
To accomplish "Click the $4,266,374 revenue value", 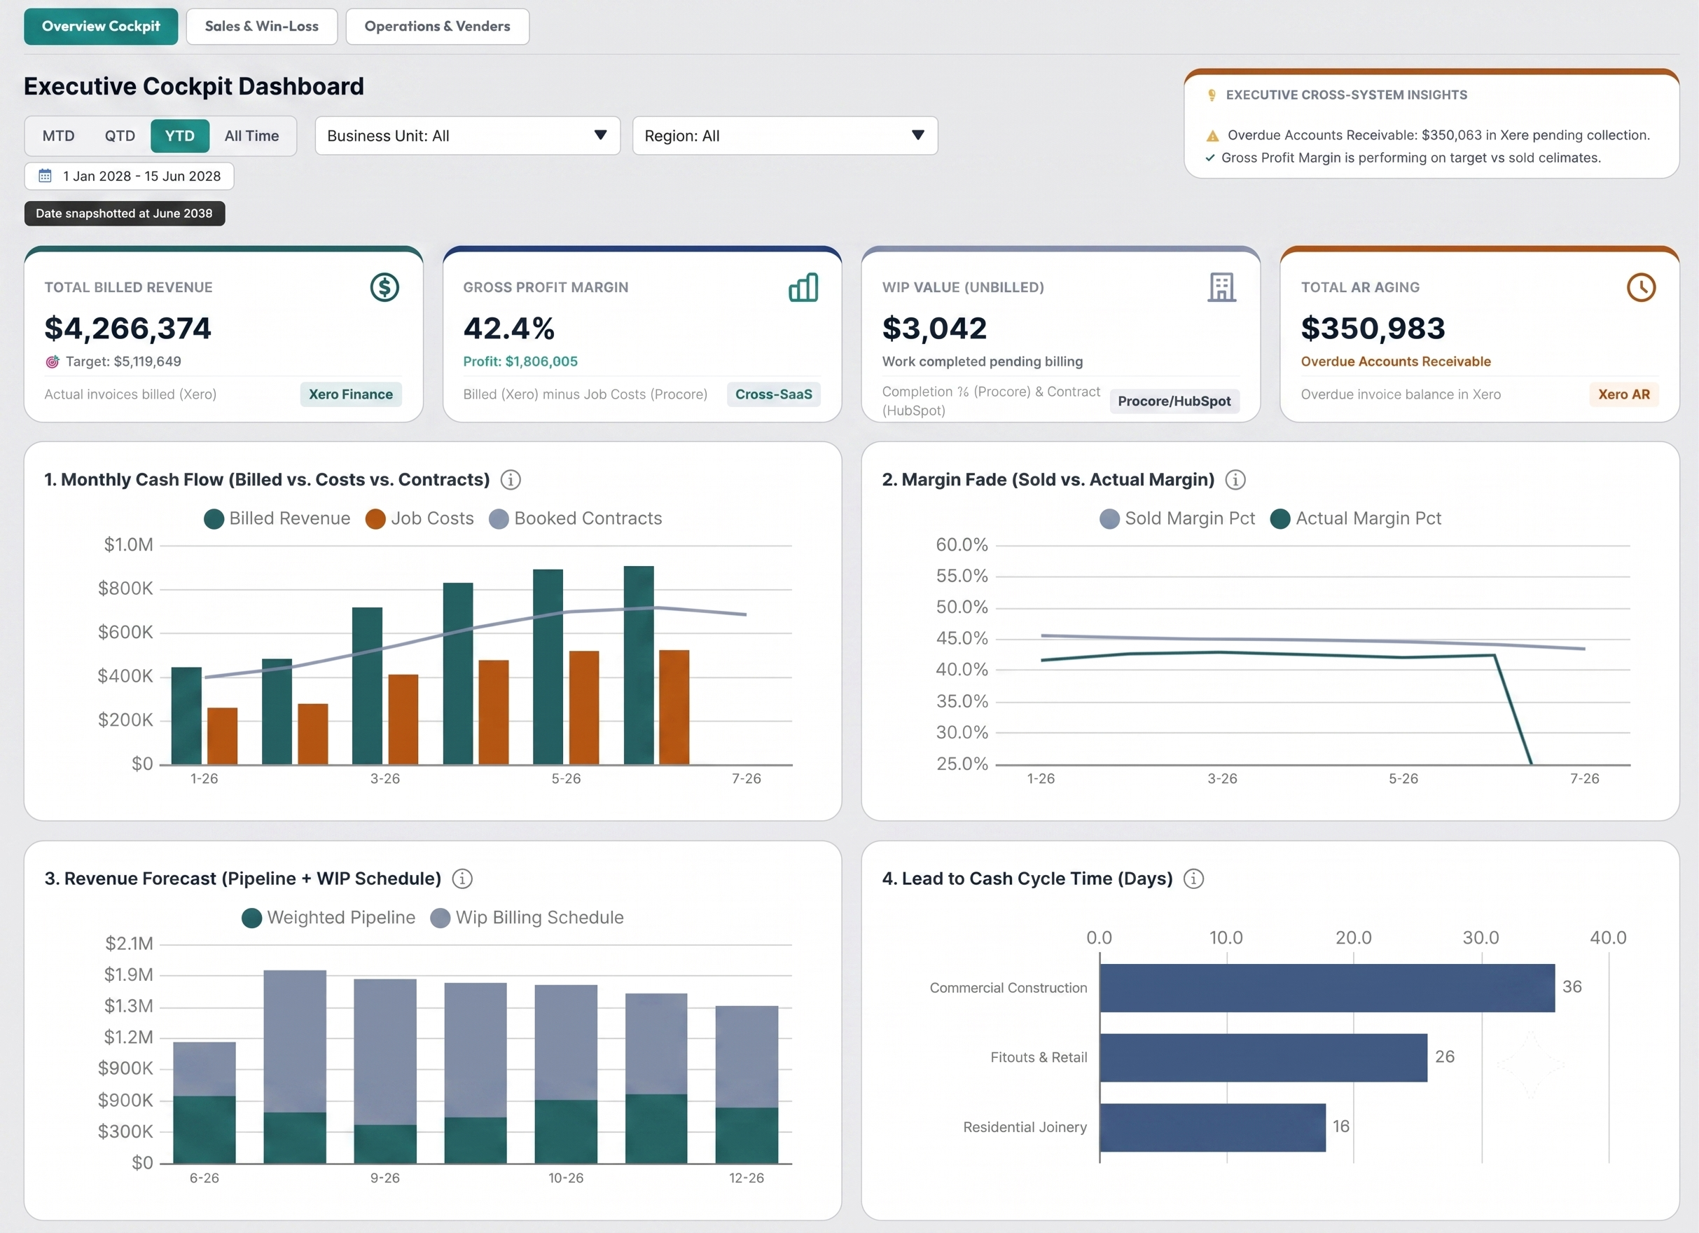I will click(x=127, y=329).
